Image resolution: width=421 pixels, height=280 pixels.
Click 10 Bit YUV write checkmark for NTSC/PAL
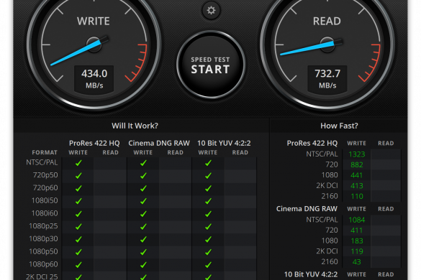(208, 163)
